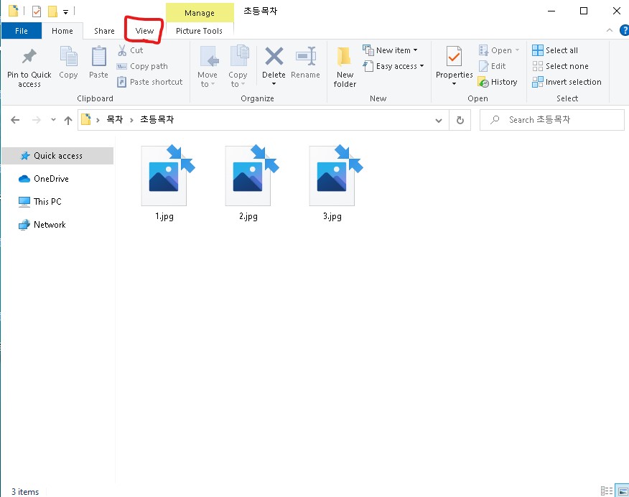Viewport: 629px width, 497px height.
Task: Select Quick access in sidebar
Action: click(57, 156)
